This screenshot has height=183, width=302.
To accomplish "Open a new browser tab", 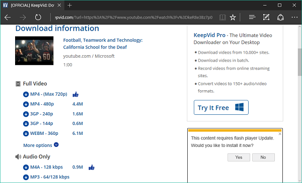I will (69, 6).
